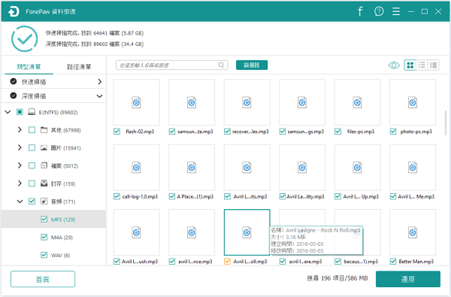
Task: Select the 音頻 (171) tree item
Action: click(53, 202)
